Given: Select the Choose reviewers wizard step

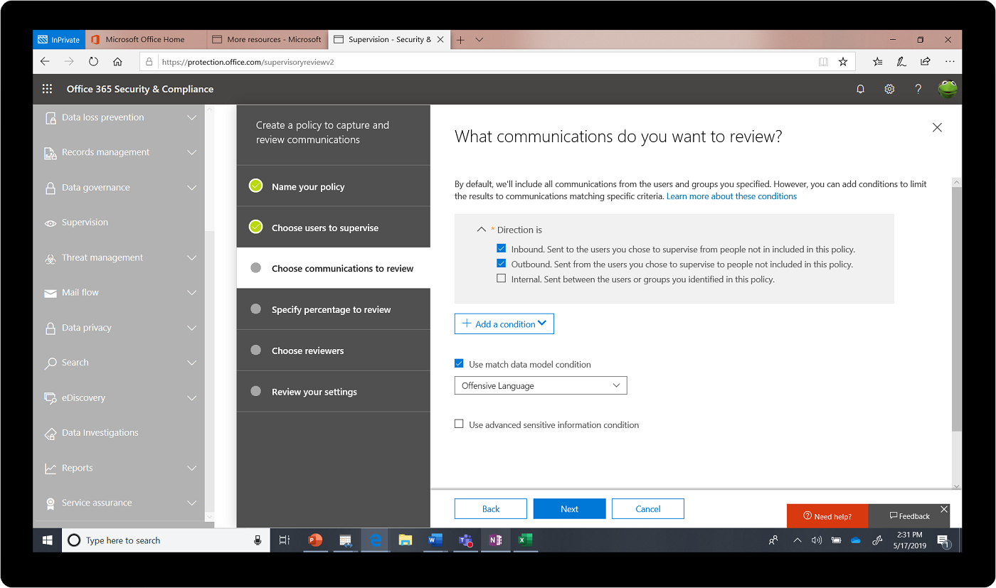Looking at the screenshot, I should point(308,350).
